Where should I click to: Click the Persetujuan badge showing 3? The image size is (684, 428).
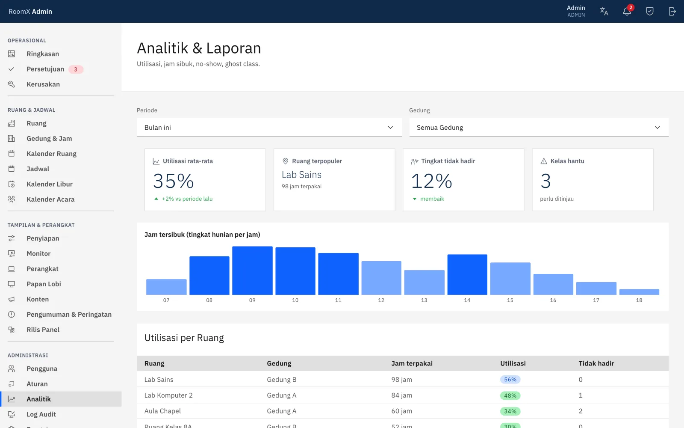click(76, 69)
